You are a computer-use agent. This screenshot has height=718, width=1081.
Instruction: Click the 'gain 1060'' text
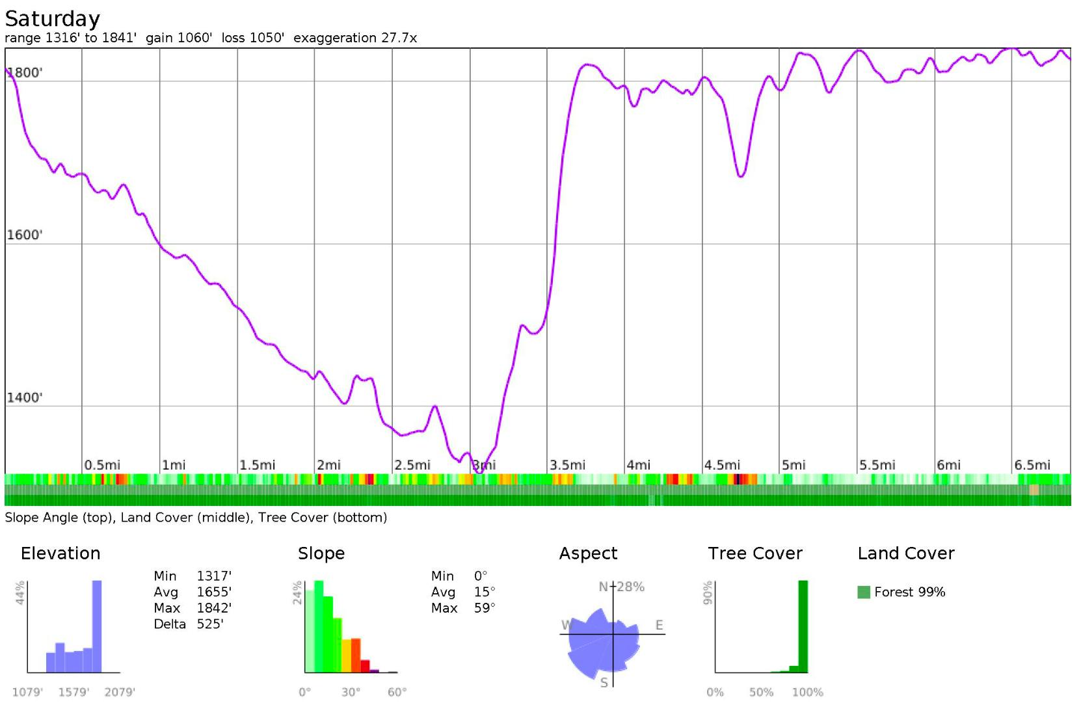pos(179,38)
